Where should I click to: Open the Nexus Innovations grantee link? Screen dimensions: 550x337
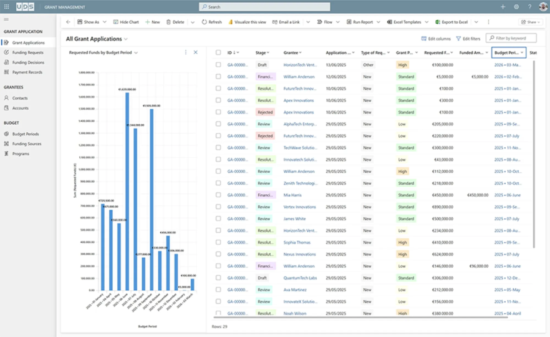tap(299, 254)
